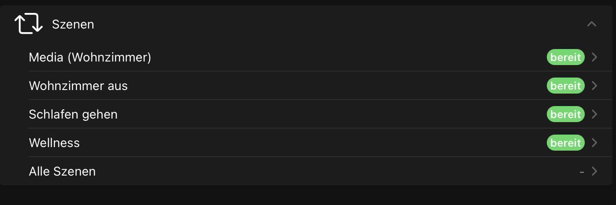
Task: Open the Wellness scene
Action: (54, 143)
